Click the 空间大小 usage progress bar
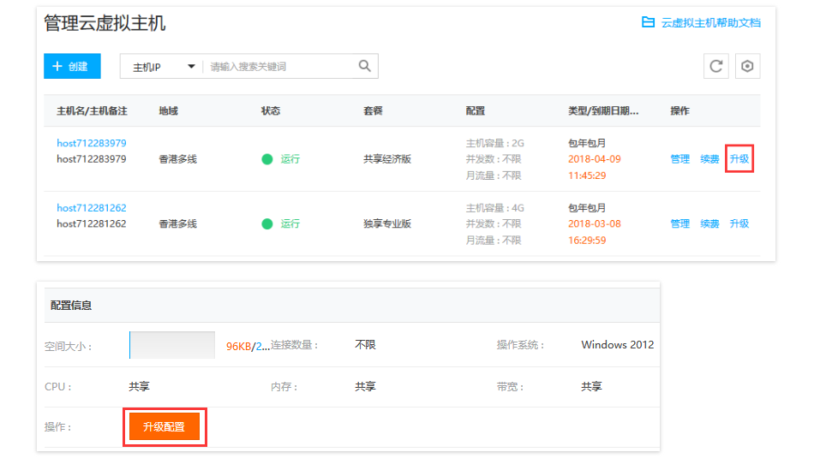Viewport: 826px width, 464px height. (x=172, y=345)
